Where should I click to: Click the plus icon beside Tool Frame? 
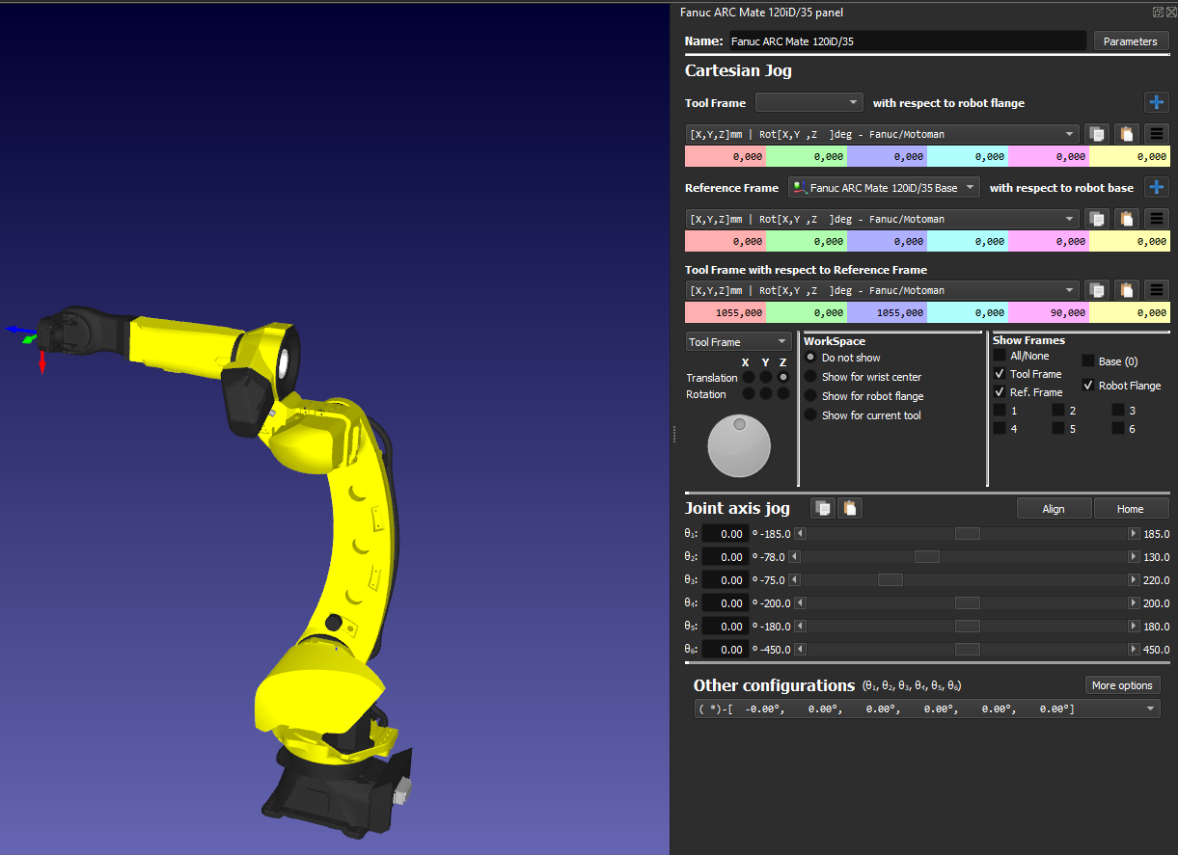(x=1157, y=102)
